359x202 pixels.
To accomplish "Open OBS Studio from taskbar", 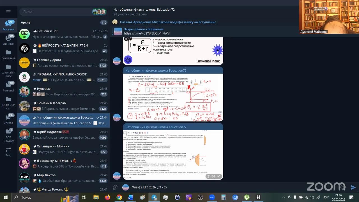I will pos(200,197).
